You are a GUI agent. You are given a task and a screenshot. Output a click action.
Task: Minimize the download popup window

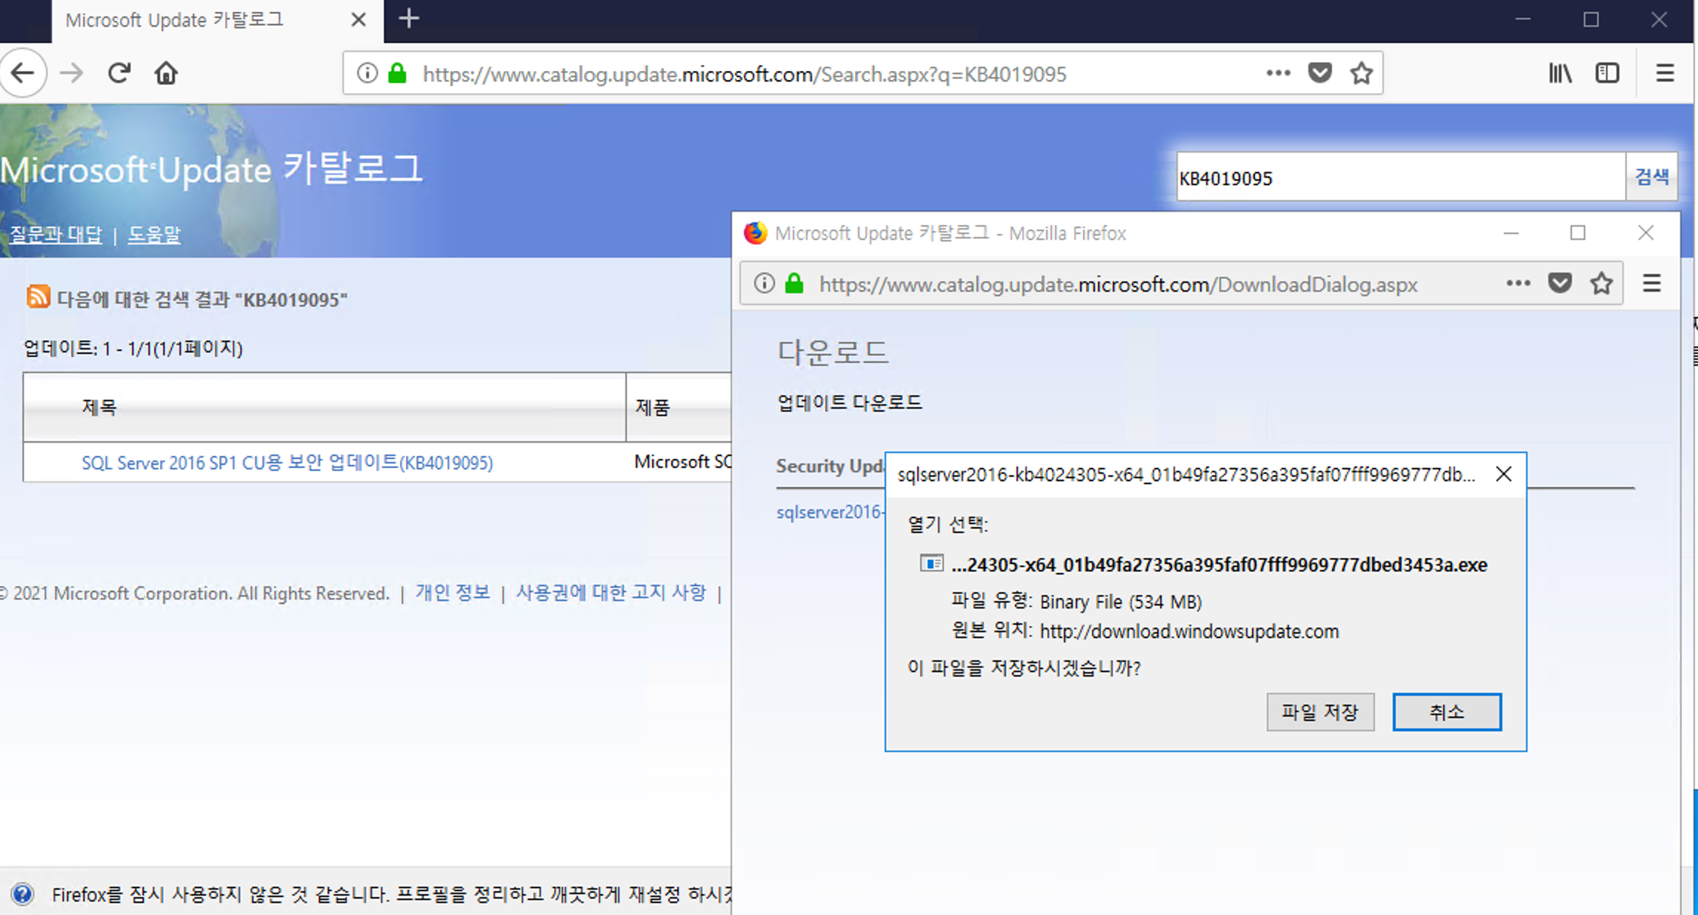1511,232
